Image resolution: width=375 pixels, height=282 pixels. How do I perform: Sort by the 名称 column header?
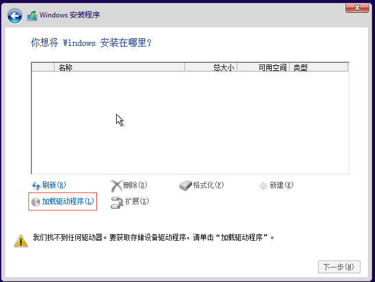(x=120, y=67)
